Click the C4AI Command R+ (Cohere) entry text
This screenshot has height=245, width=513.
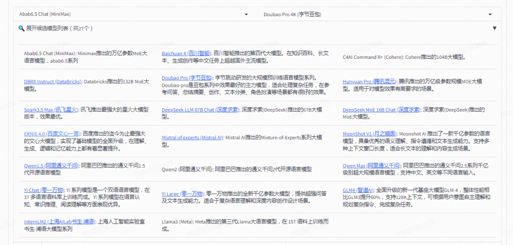404,57
